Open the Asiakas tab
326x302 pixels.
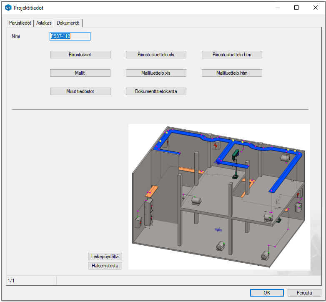[x=44, y=23]
